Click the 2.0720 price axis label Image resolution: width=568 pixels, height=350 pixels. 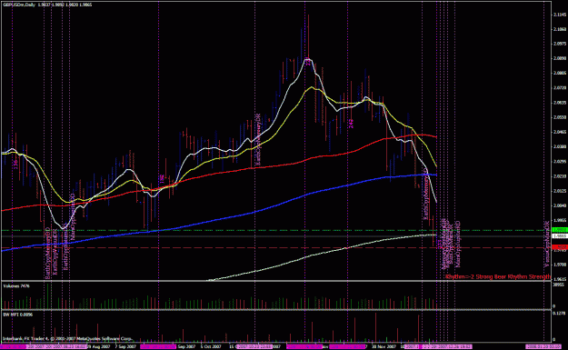click(x=560, y=88)
